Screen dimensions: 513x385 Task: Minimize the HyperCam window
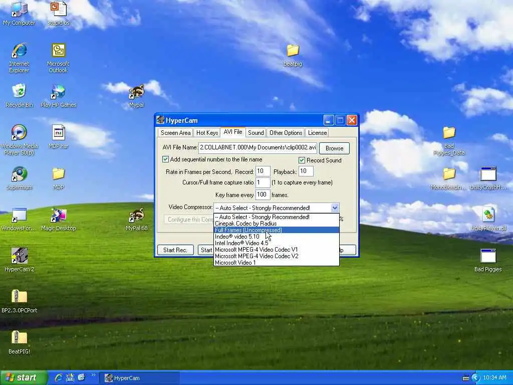click(329, 120)
